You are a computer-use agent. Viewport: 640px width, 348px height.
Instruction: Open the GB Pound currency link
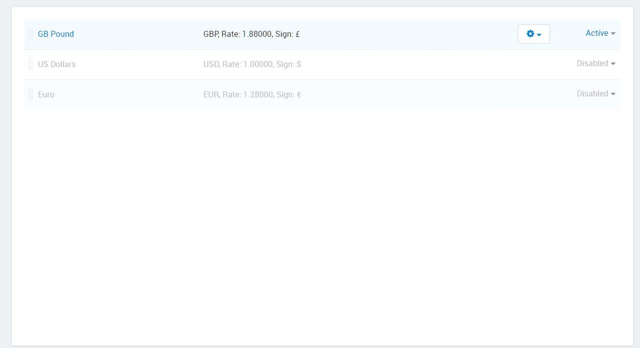(x=56, y=34)
